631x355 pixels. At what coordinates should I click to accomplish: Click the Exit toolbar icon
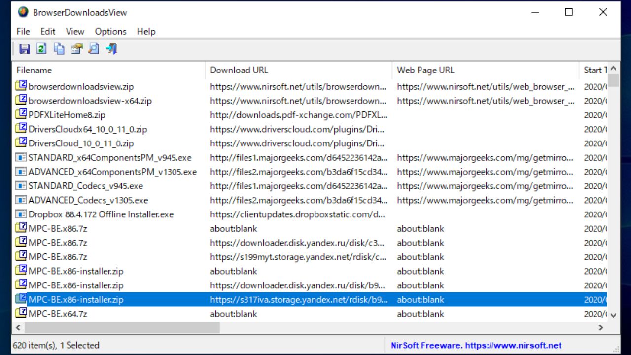(111, 49)
